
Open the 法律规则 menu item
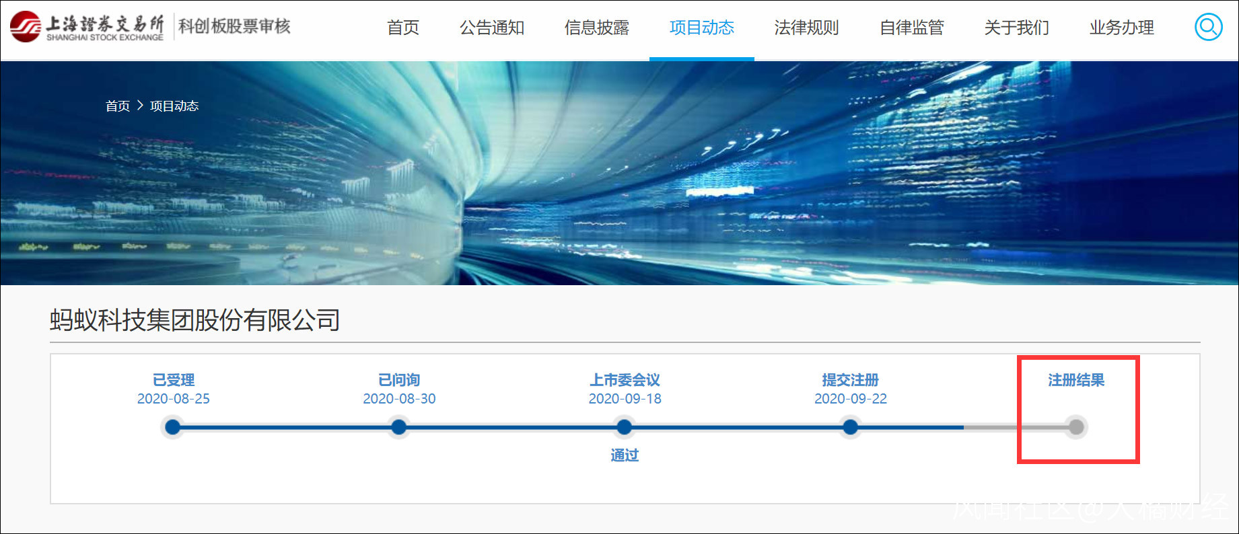click(x=807, y=28)
